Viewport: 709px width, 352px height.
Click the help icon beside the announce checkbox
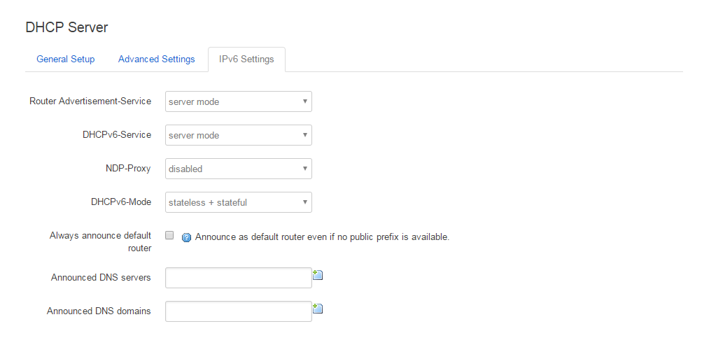pos(186,237)
